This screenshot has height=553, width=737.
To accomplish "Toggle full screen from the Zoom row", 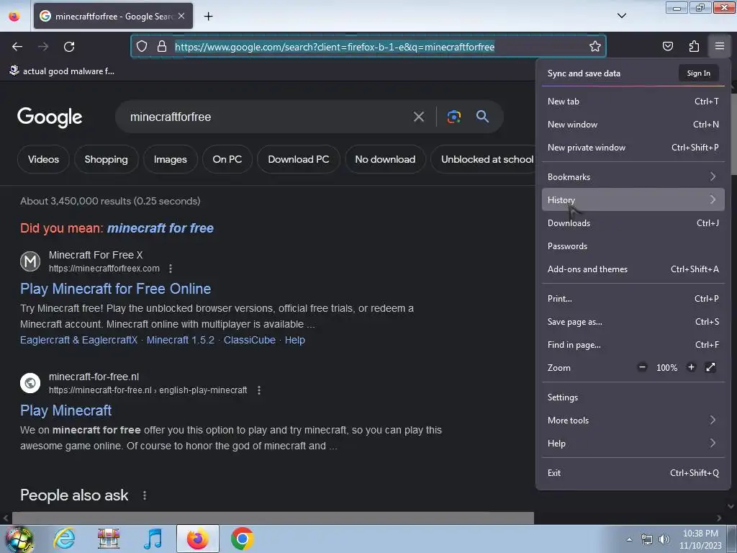I will point(710,367).
